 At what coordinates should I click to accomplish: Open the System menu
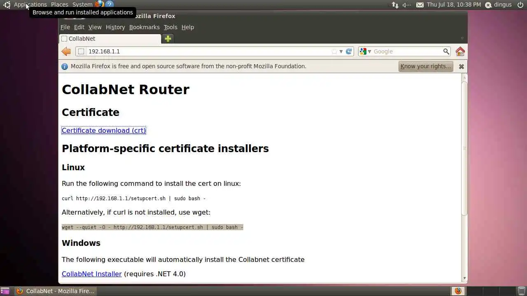click(82, 5)
